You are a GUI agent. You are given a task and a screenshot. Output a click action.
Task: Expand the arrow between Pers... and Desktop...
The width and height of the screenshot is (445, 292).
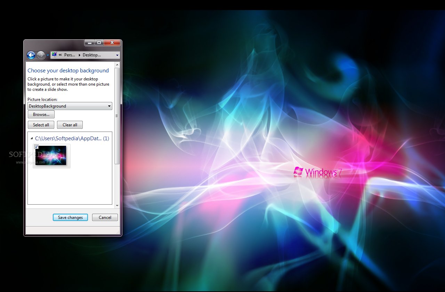[x=80, y=55]
